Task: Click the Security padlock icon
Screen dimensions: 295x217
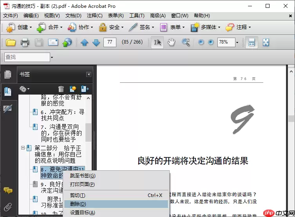Action: [103, 27]
